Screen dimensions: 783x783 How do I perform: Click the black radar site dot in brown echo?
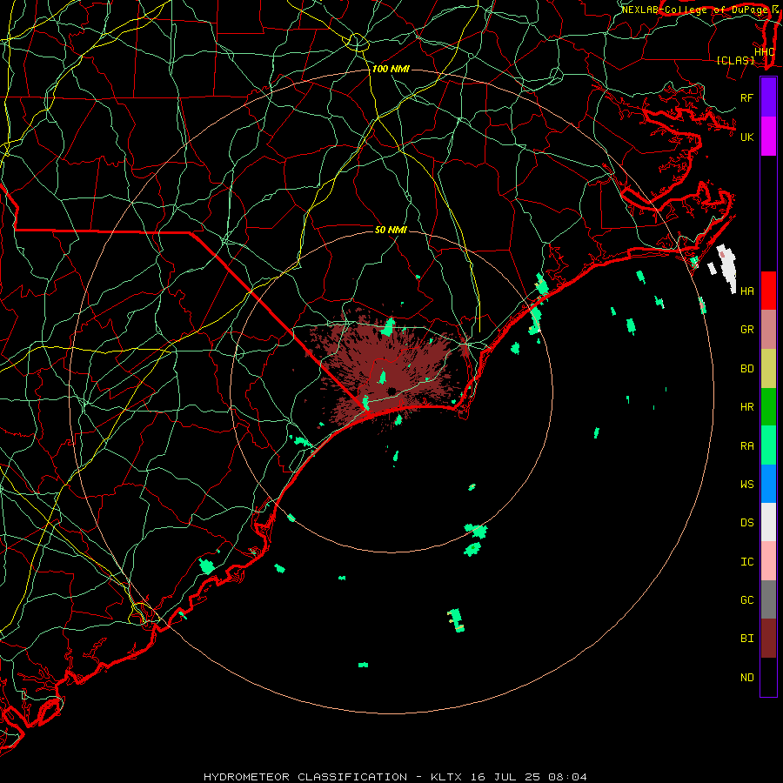[x=391, y=391]
